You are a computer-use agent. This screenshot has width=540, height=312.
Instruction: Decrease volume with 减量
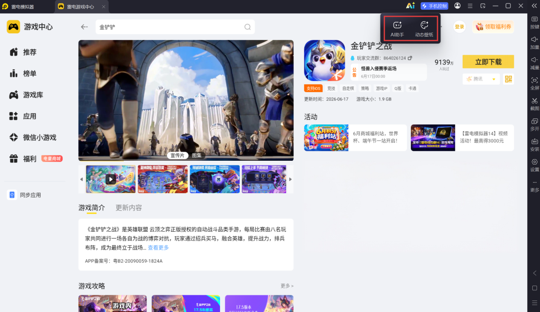(534, 64)
